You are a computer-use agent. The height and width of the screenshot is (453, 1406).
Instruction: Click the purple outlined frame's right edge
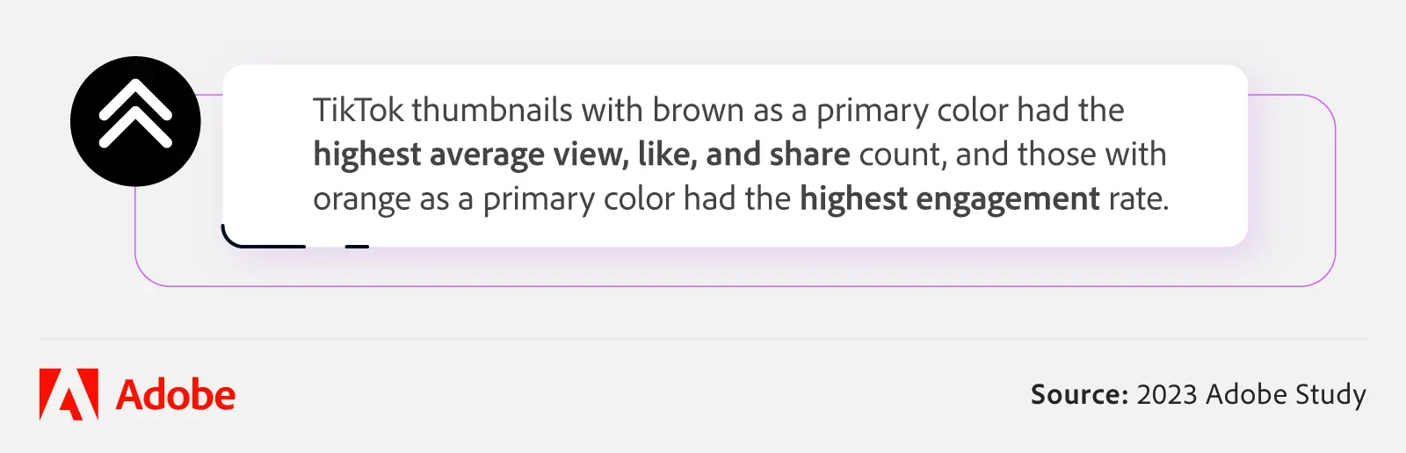(1335, 190)
